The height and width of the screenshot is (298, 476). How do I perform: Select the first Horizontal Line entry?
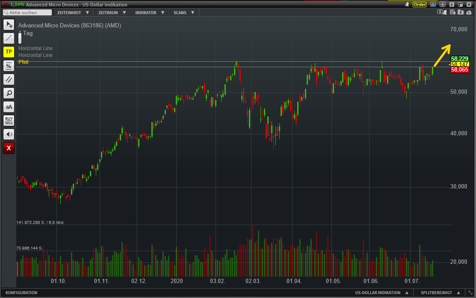pyautogui.click(x=35, y=48)
